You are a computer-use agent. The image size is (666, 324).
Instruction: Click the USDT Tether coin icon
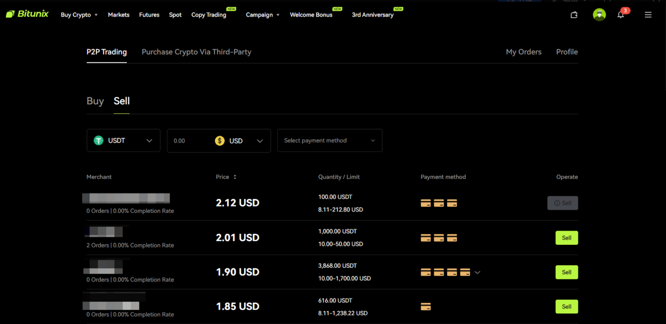tap(99, 141)
